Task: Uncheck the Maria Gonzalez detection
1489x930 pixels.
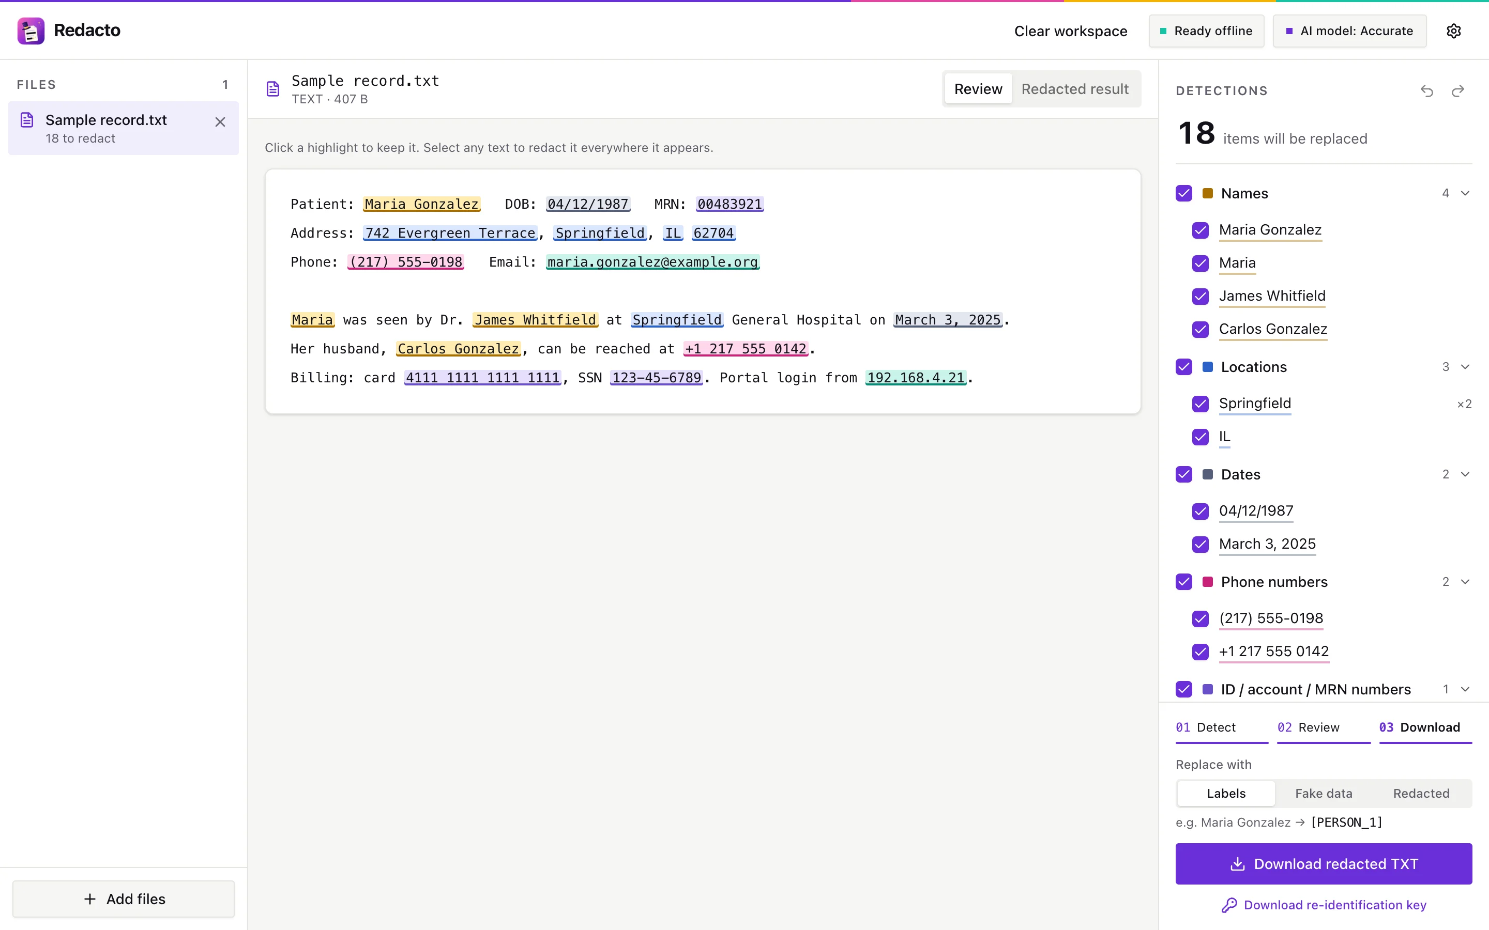Action: point(1201,230)
